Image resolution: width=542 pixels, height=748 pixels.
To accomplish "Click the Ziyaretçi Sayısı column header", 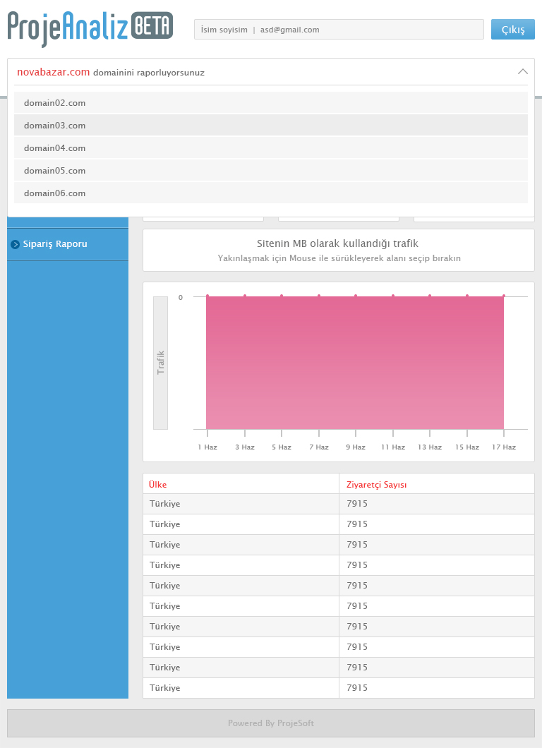I will [376, 484].
